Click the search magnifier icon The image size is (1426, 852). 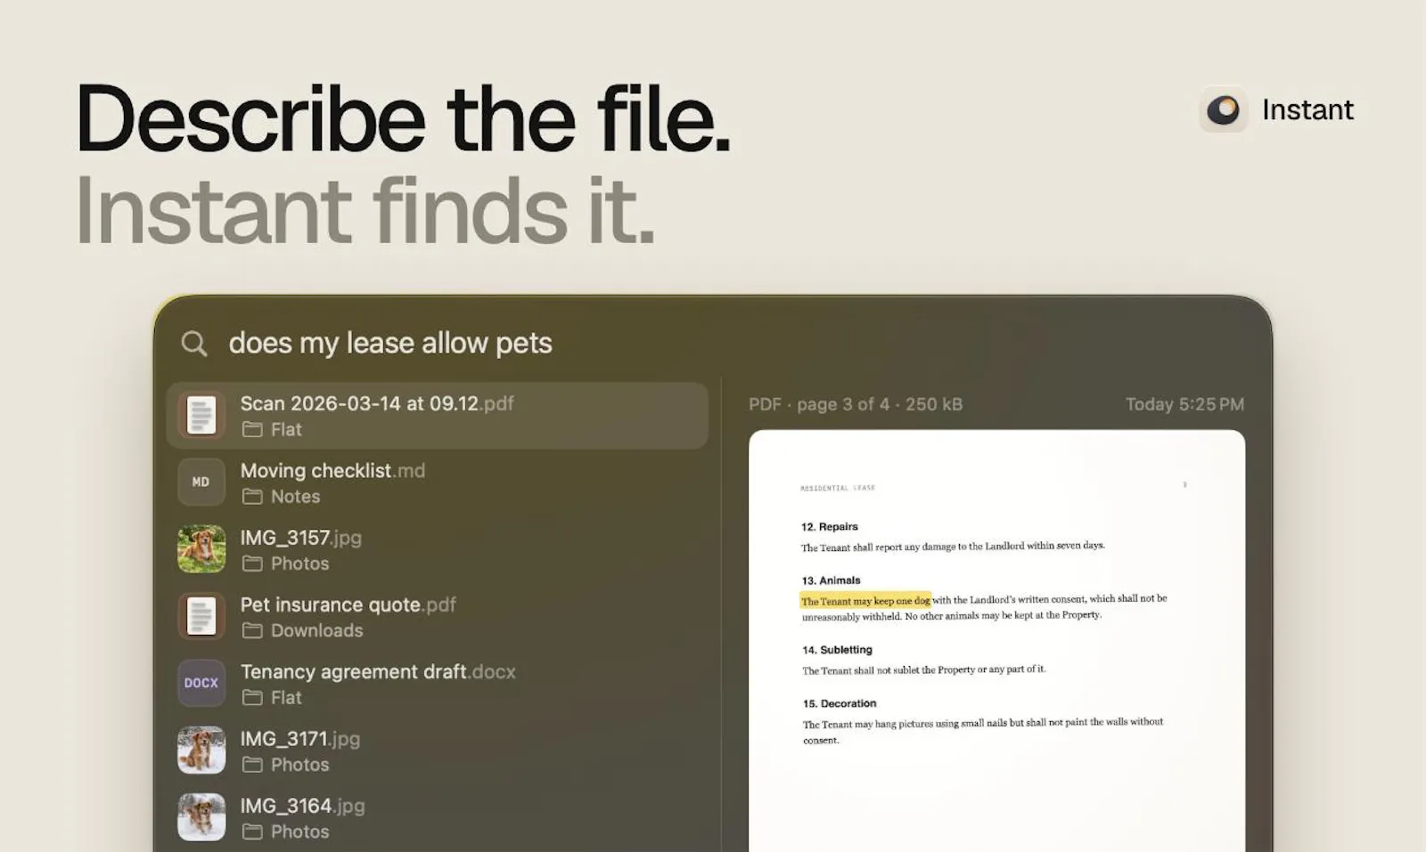pyautogui.click(x=194, y=344)
